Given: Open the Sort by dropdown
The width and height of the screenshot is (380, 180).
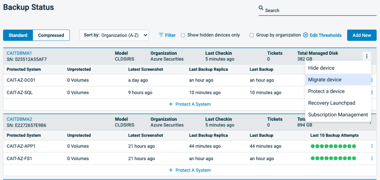Looking at the screenshot, I should pos(114,35).
